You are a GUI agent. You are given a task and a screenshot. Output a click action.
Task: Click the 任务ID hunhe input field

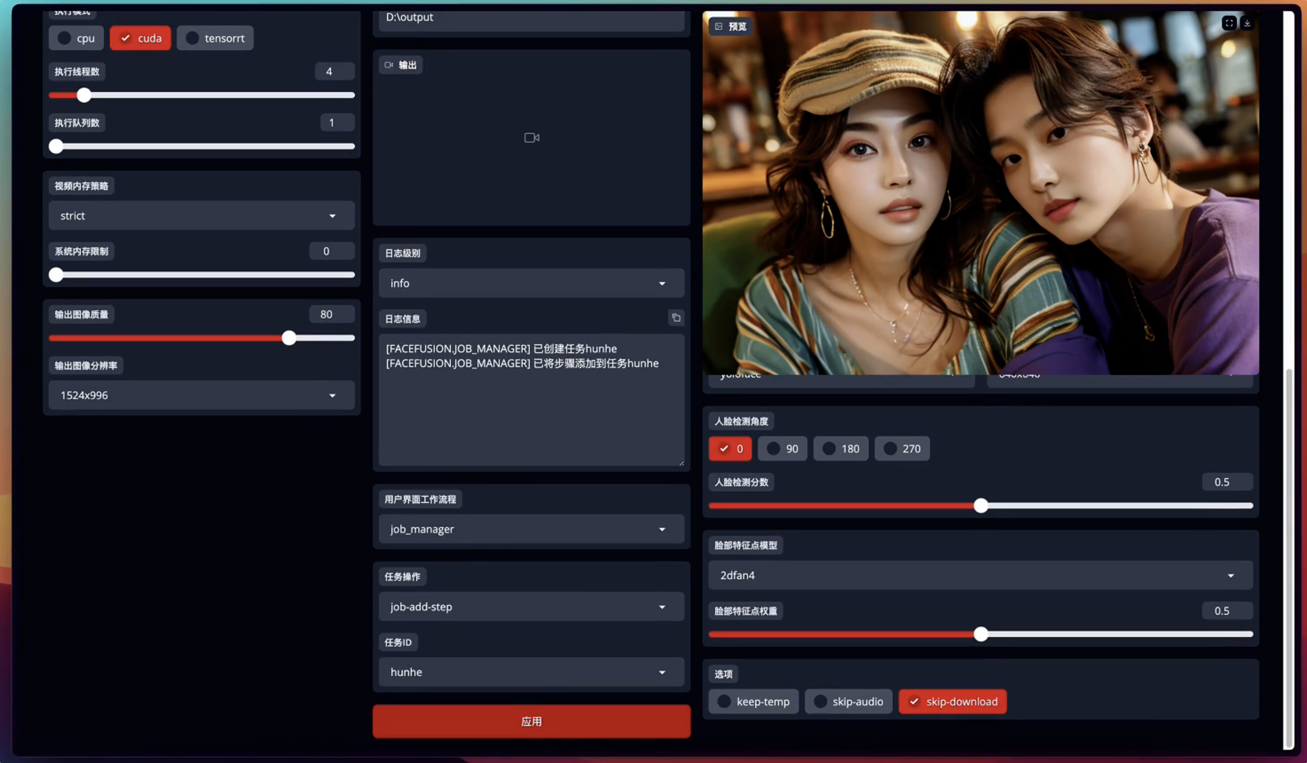pyautogui.click(x=530, y=671)
